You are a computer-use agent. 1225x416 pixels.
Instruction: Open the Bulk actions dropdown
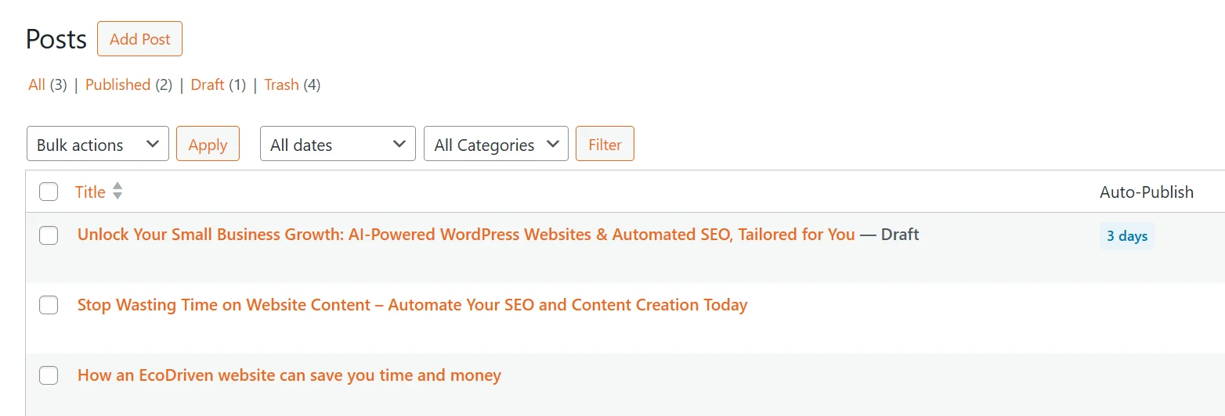(98, 145)
